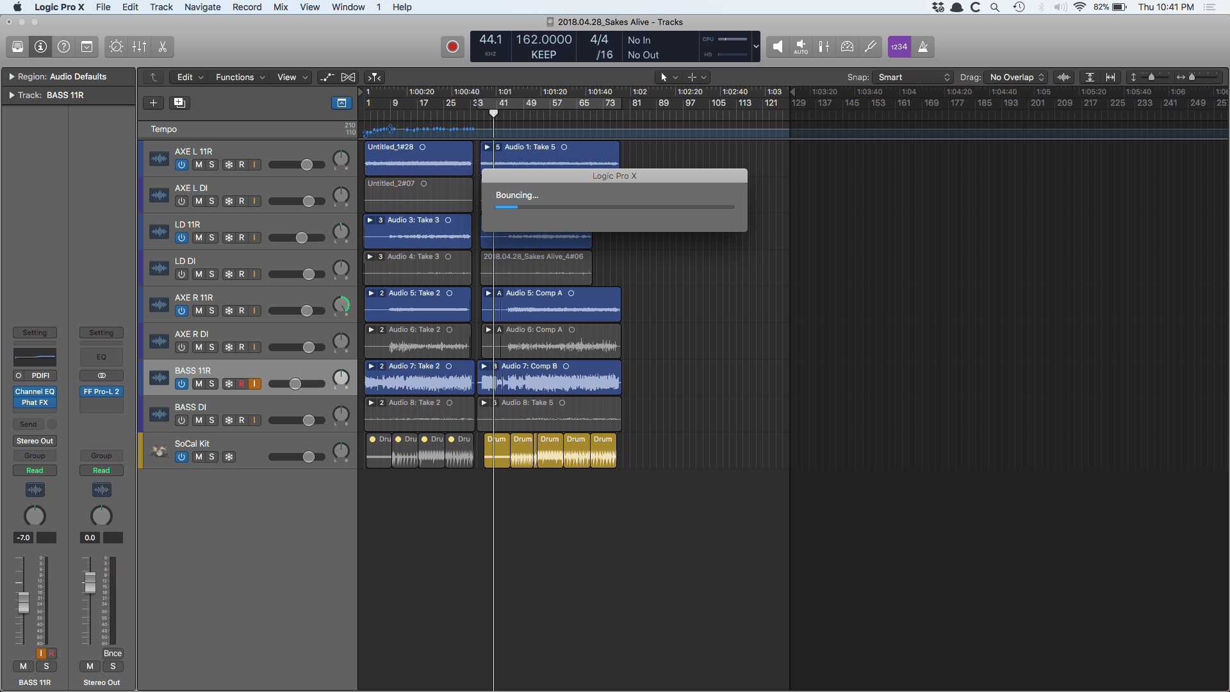Expand the Track BASS 11R section
Screen dimensions: 1230x692
[12, 95]
